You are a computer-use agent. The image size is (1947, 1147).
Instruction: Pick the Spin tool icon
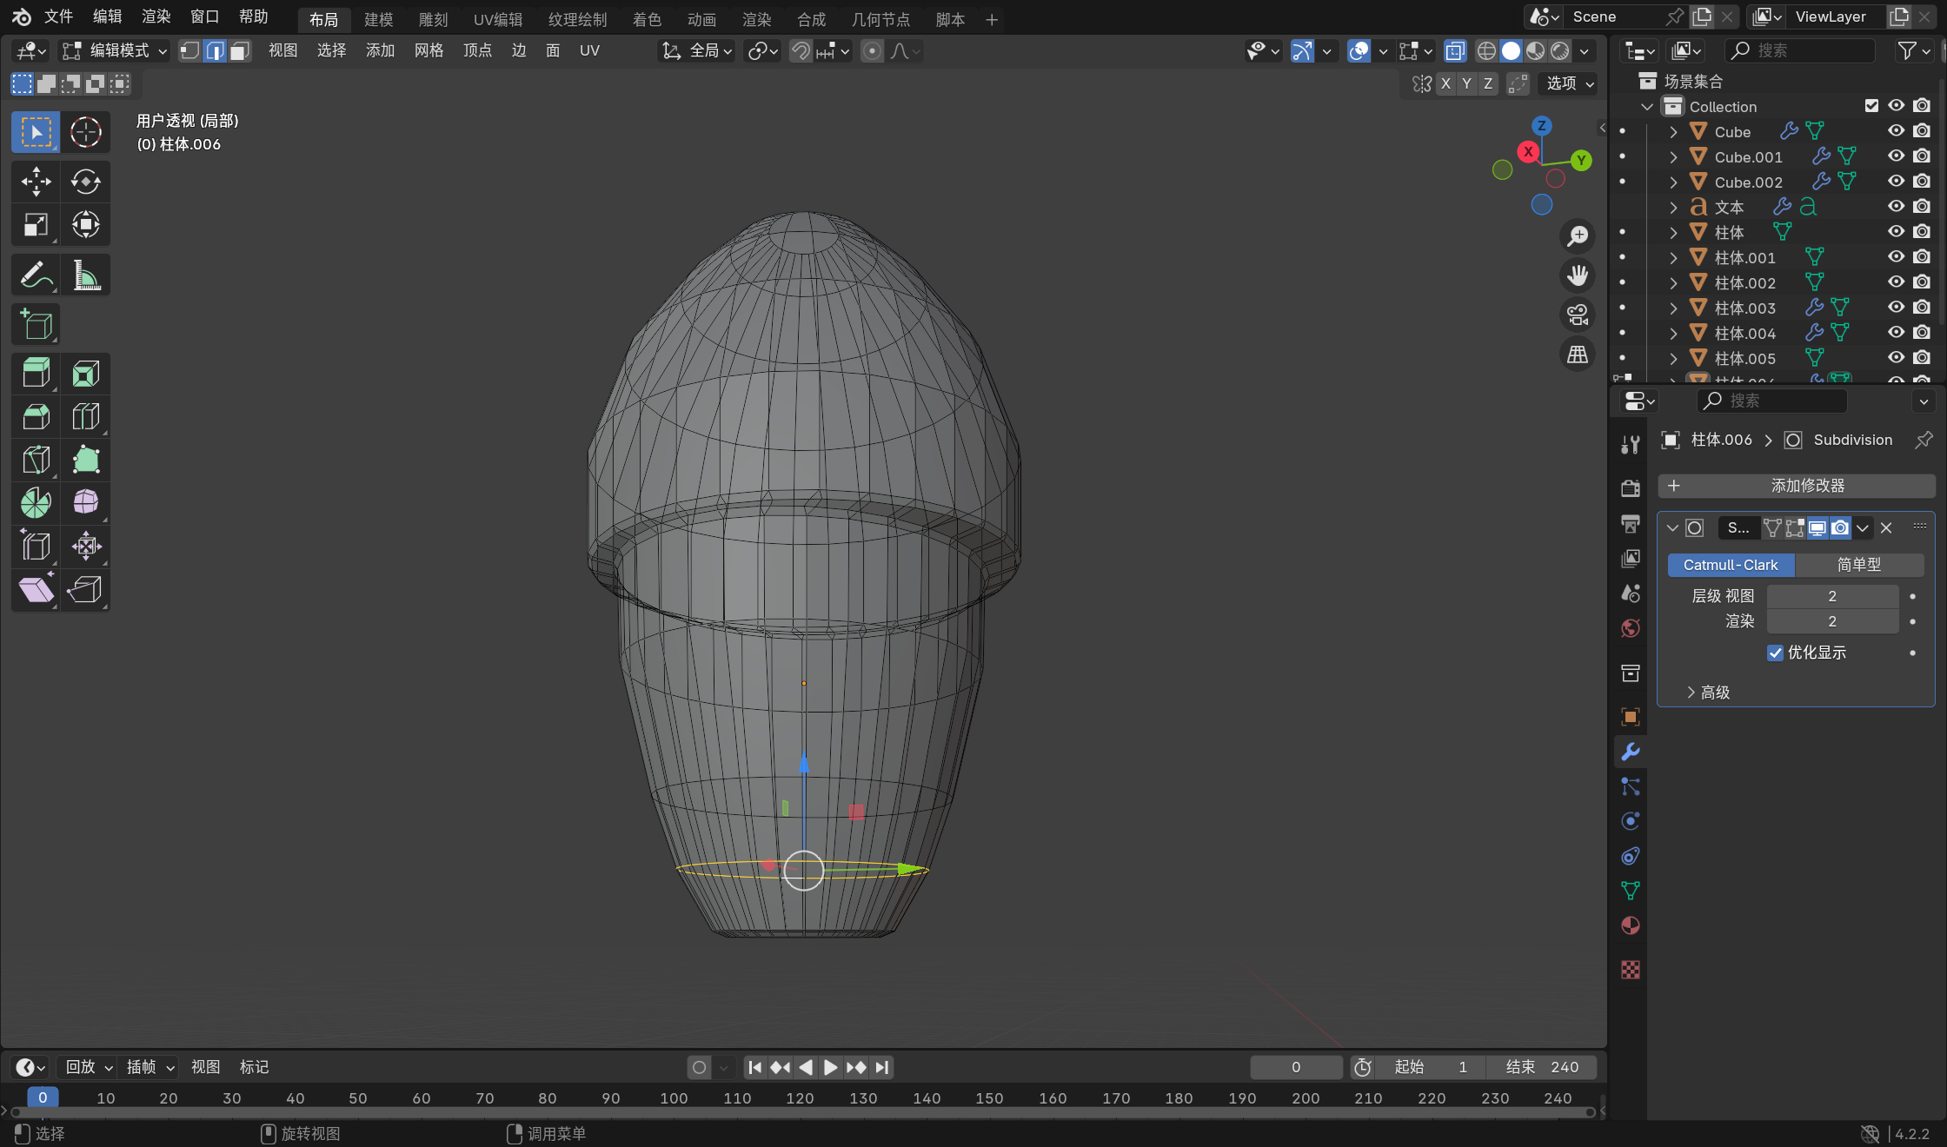click(36, 502)
